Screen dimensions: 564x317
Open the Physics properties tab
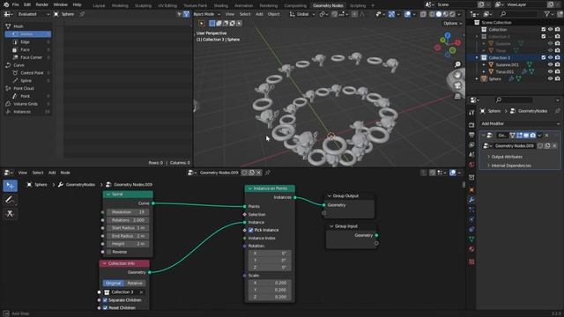[x=471, y=219]
